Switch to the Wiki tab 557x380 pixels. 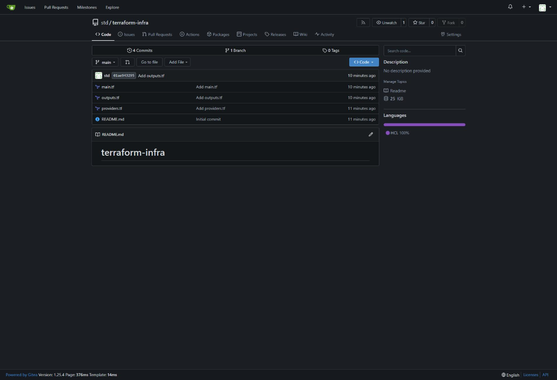pyautogui.click(x=300, y=34)
